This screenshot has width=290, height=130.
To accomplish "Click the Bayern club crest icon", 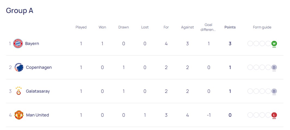I will tap(18, 43).
